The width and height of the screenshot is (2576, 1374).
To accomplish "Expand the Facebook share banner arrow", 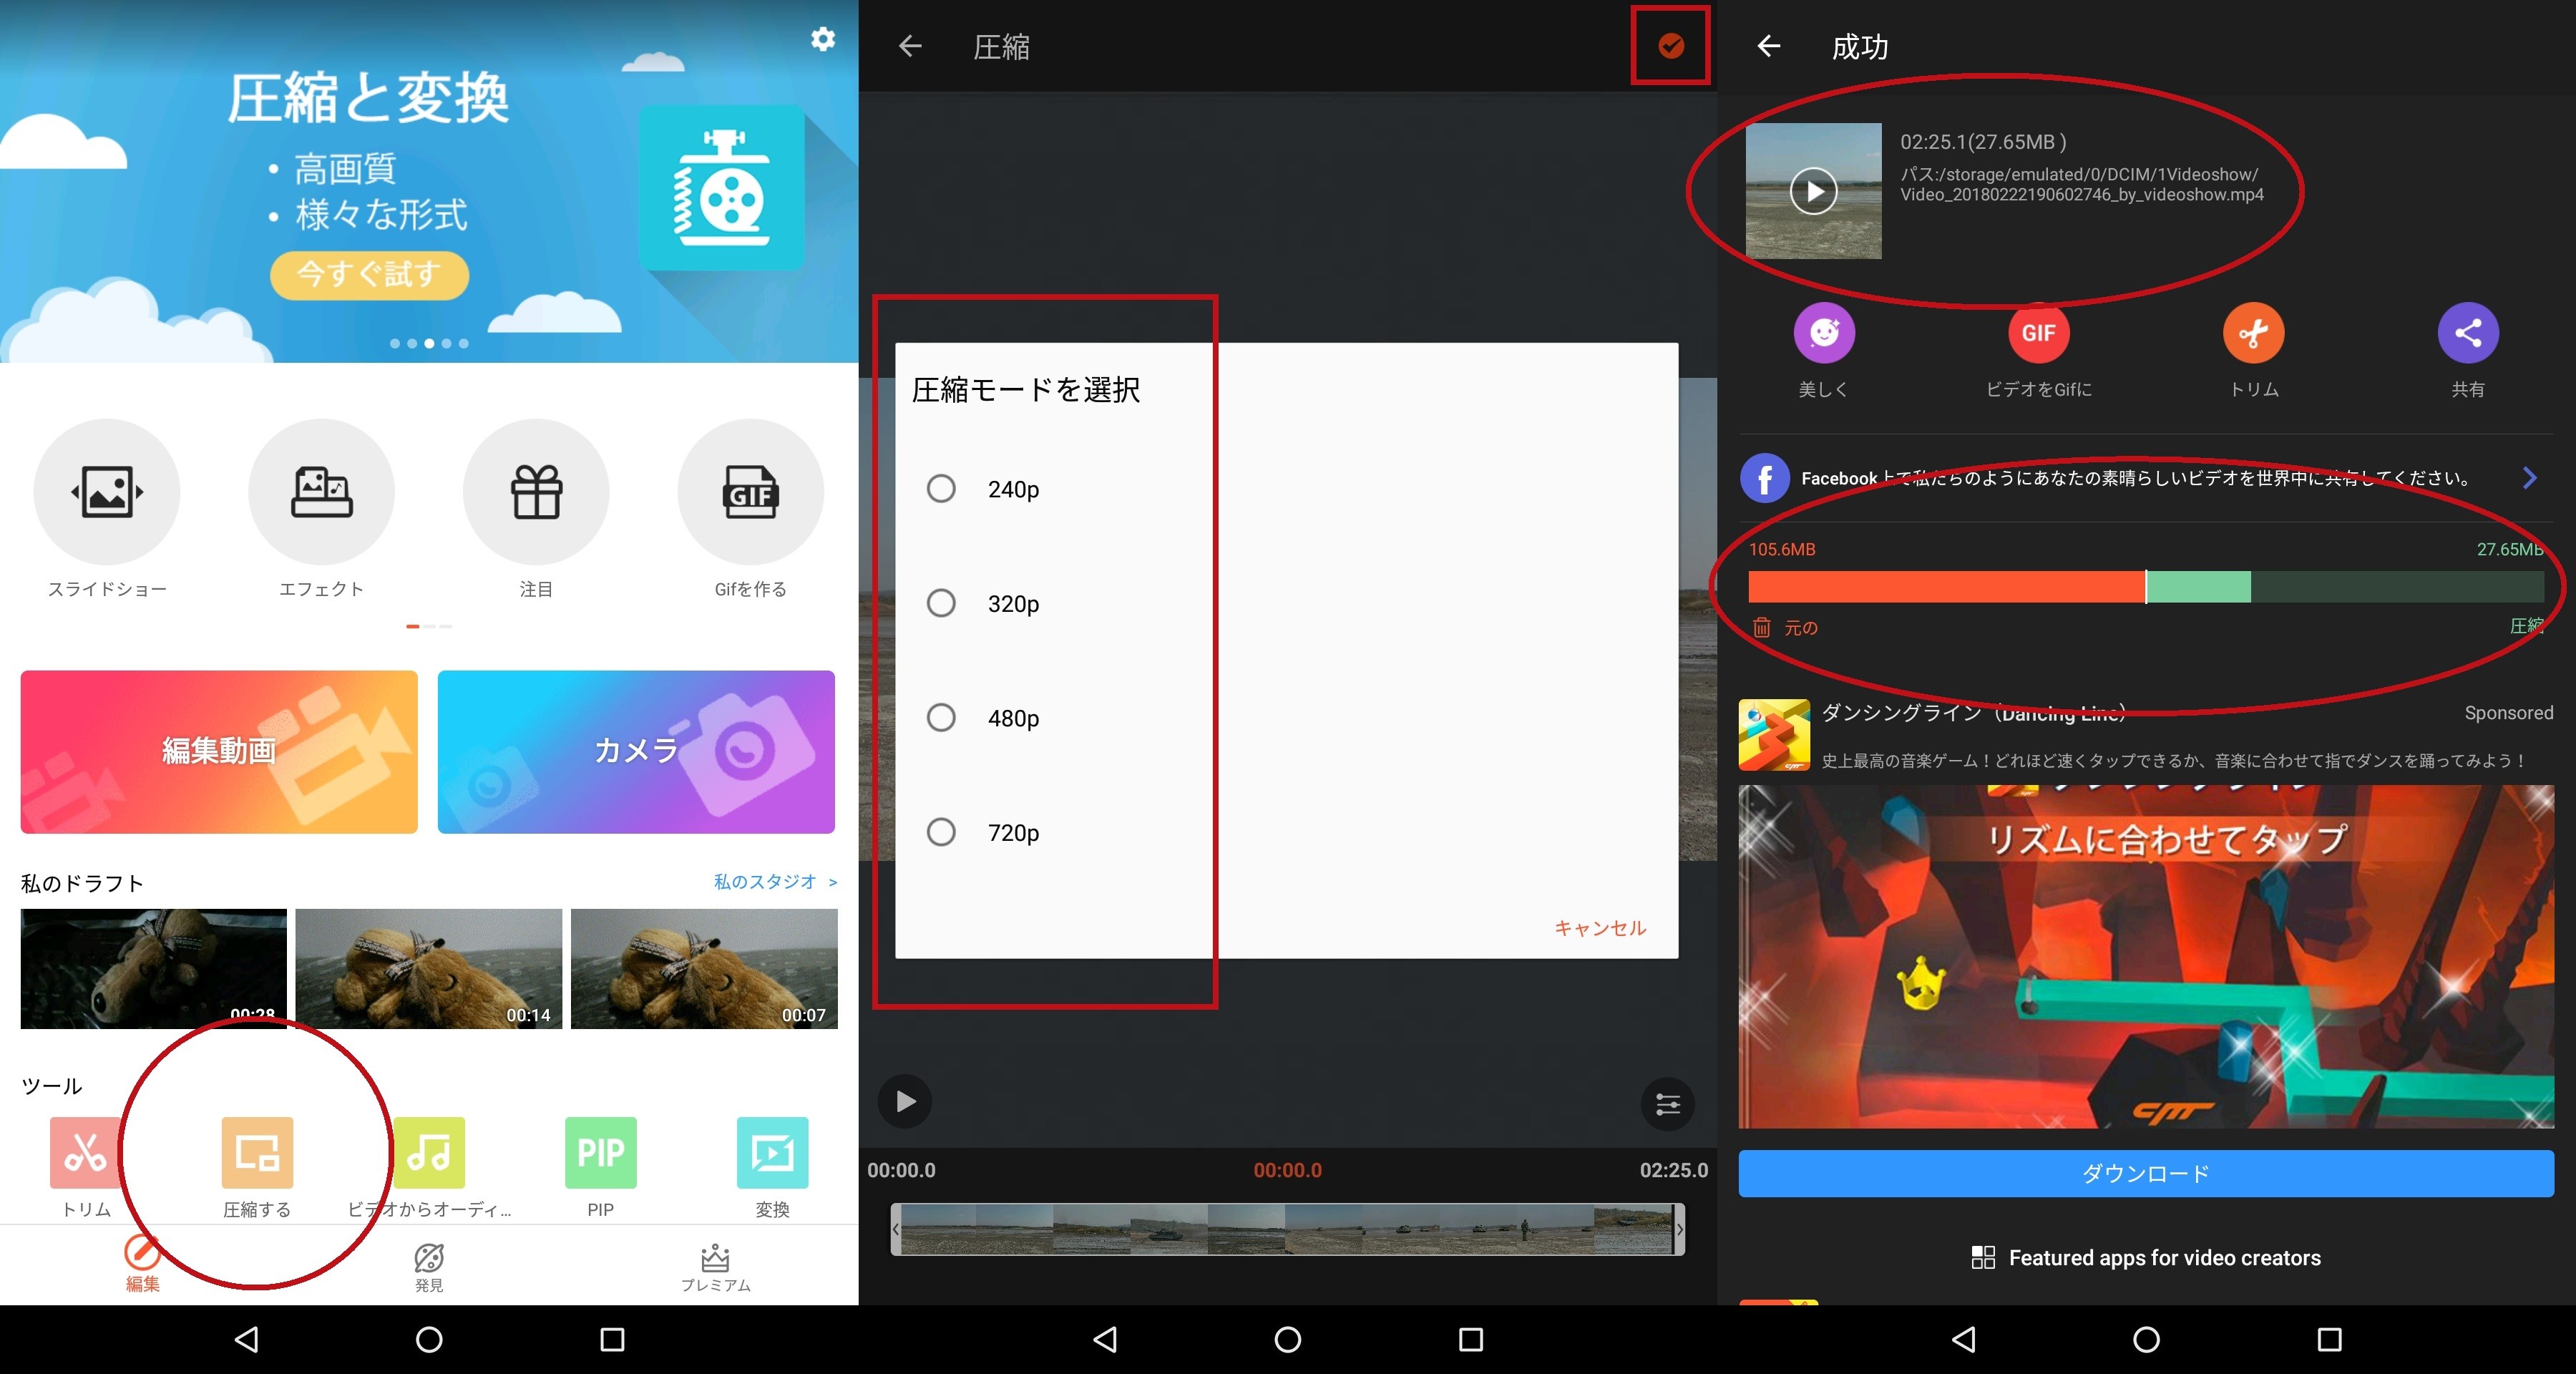I will point(2529,478).
